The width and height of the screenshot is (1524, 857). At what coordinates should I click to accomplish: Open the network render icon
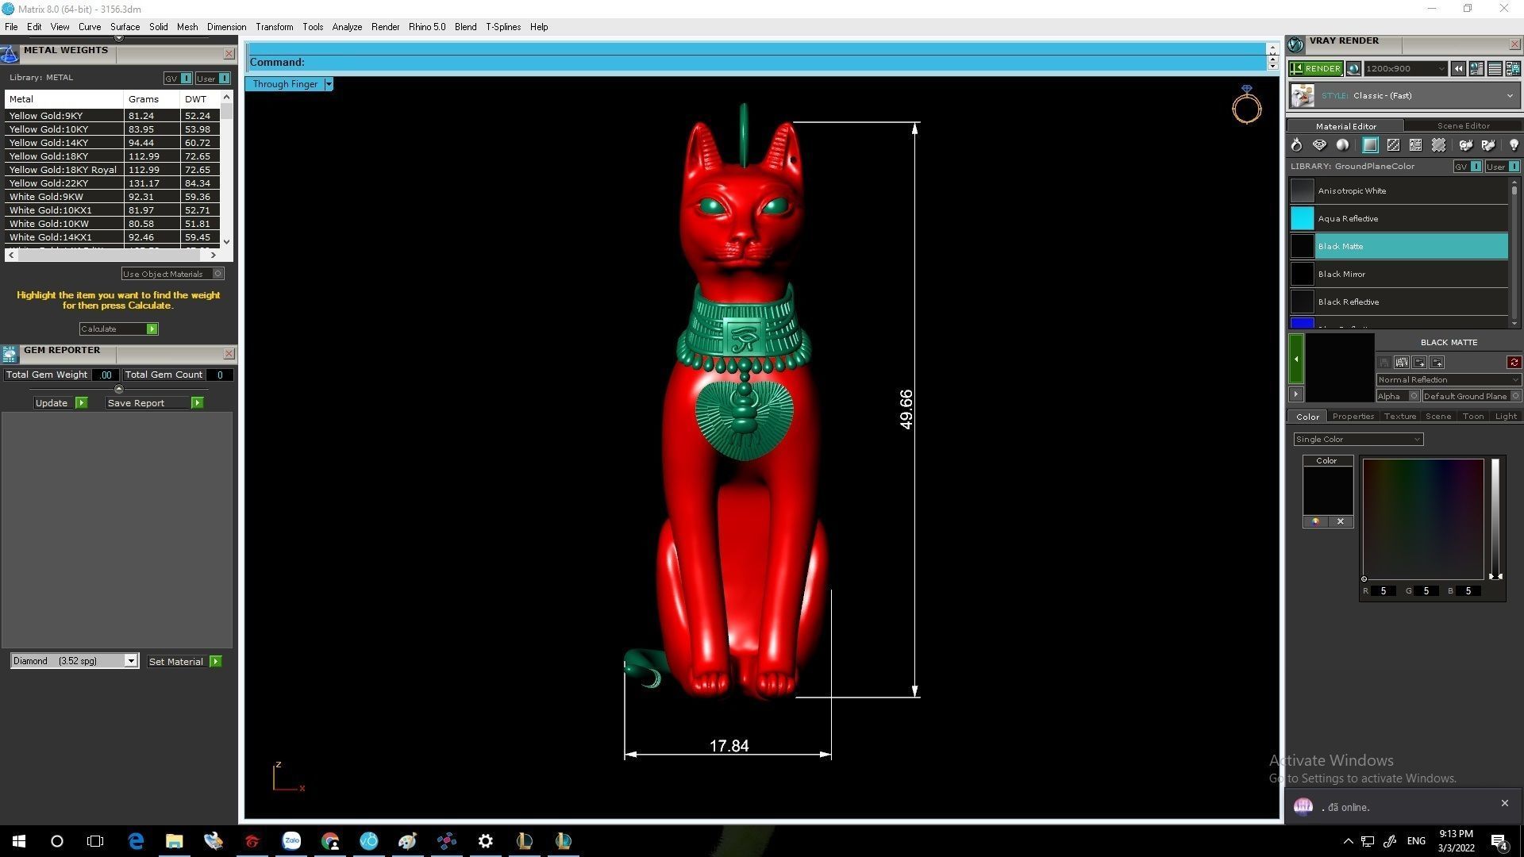pos(1512,69)
